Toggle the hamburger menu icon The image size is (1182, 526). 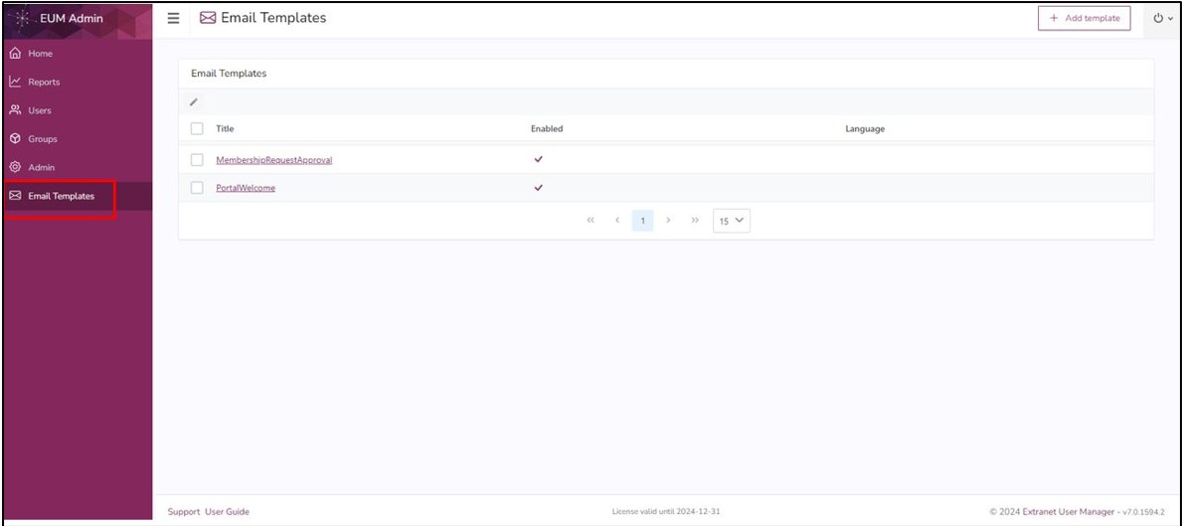click(x=173, y=18)
